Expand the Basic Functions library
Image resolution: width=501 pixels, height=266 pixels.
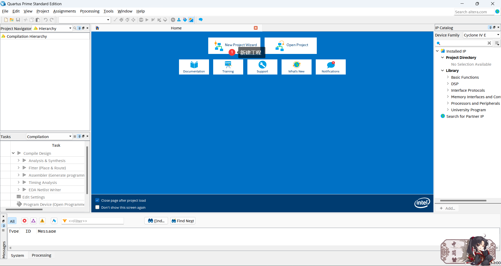coord(448,77)
